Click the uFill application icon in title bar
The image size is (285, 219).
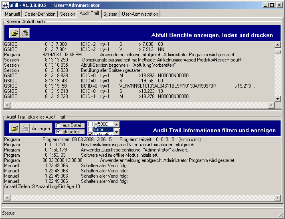pyautogui.click(x=5, y=5)
